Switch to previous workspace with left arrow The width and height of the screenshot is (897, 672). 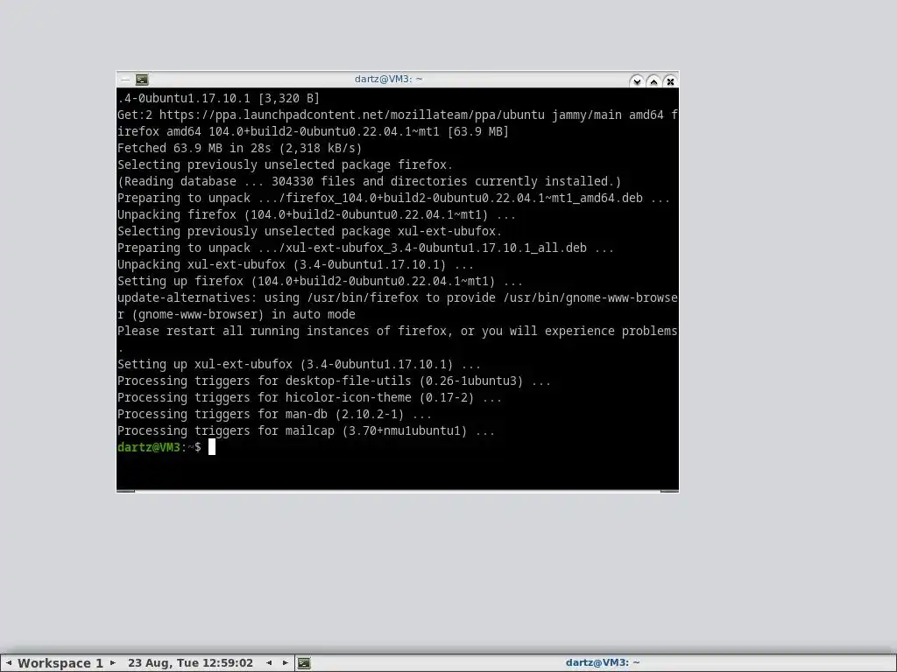point(9,663)
